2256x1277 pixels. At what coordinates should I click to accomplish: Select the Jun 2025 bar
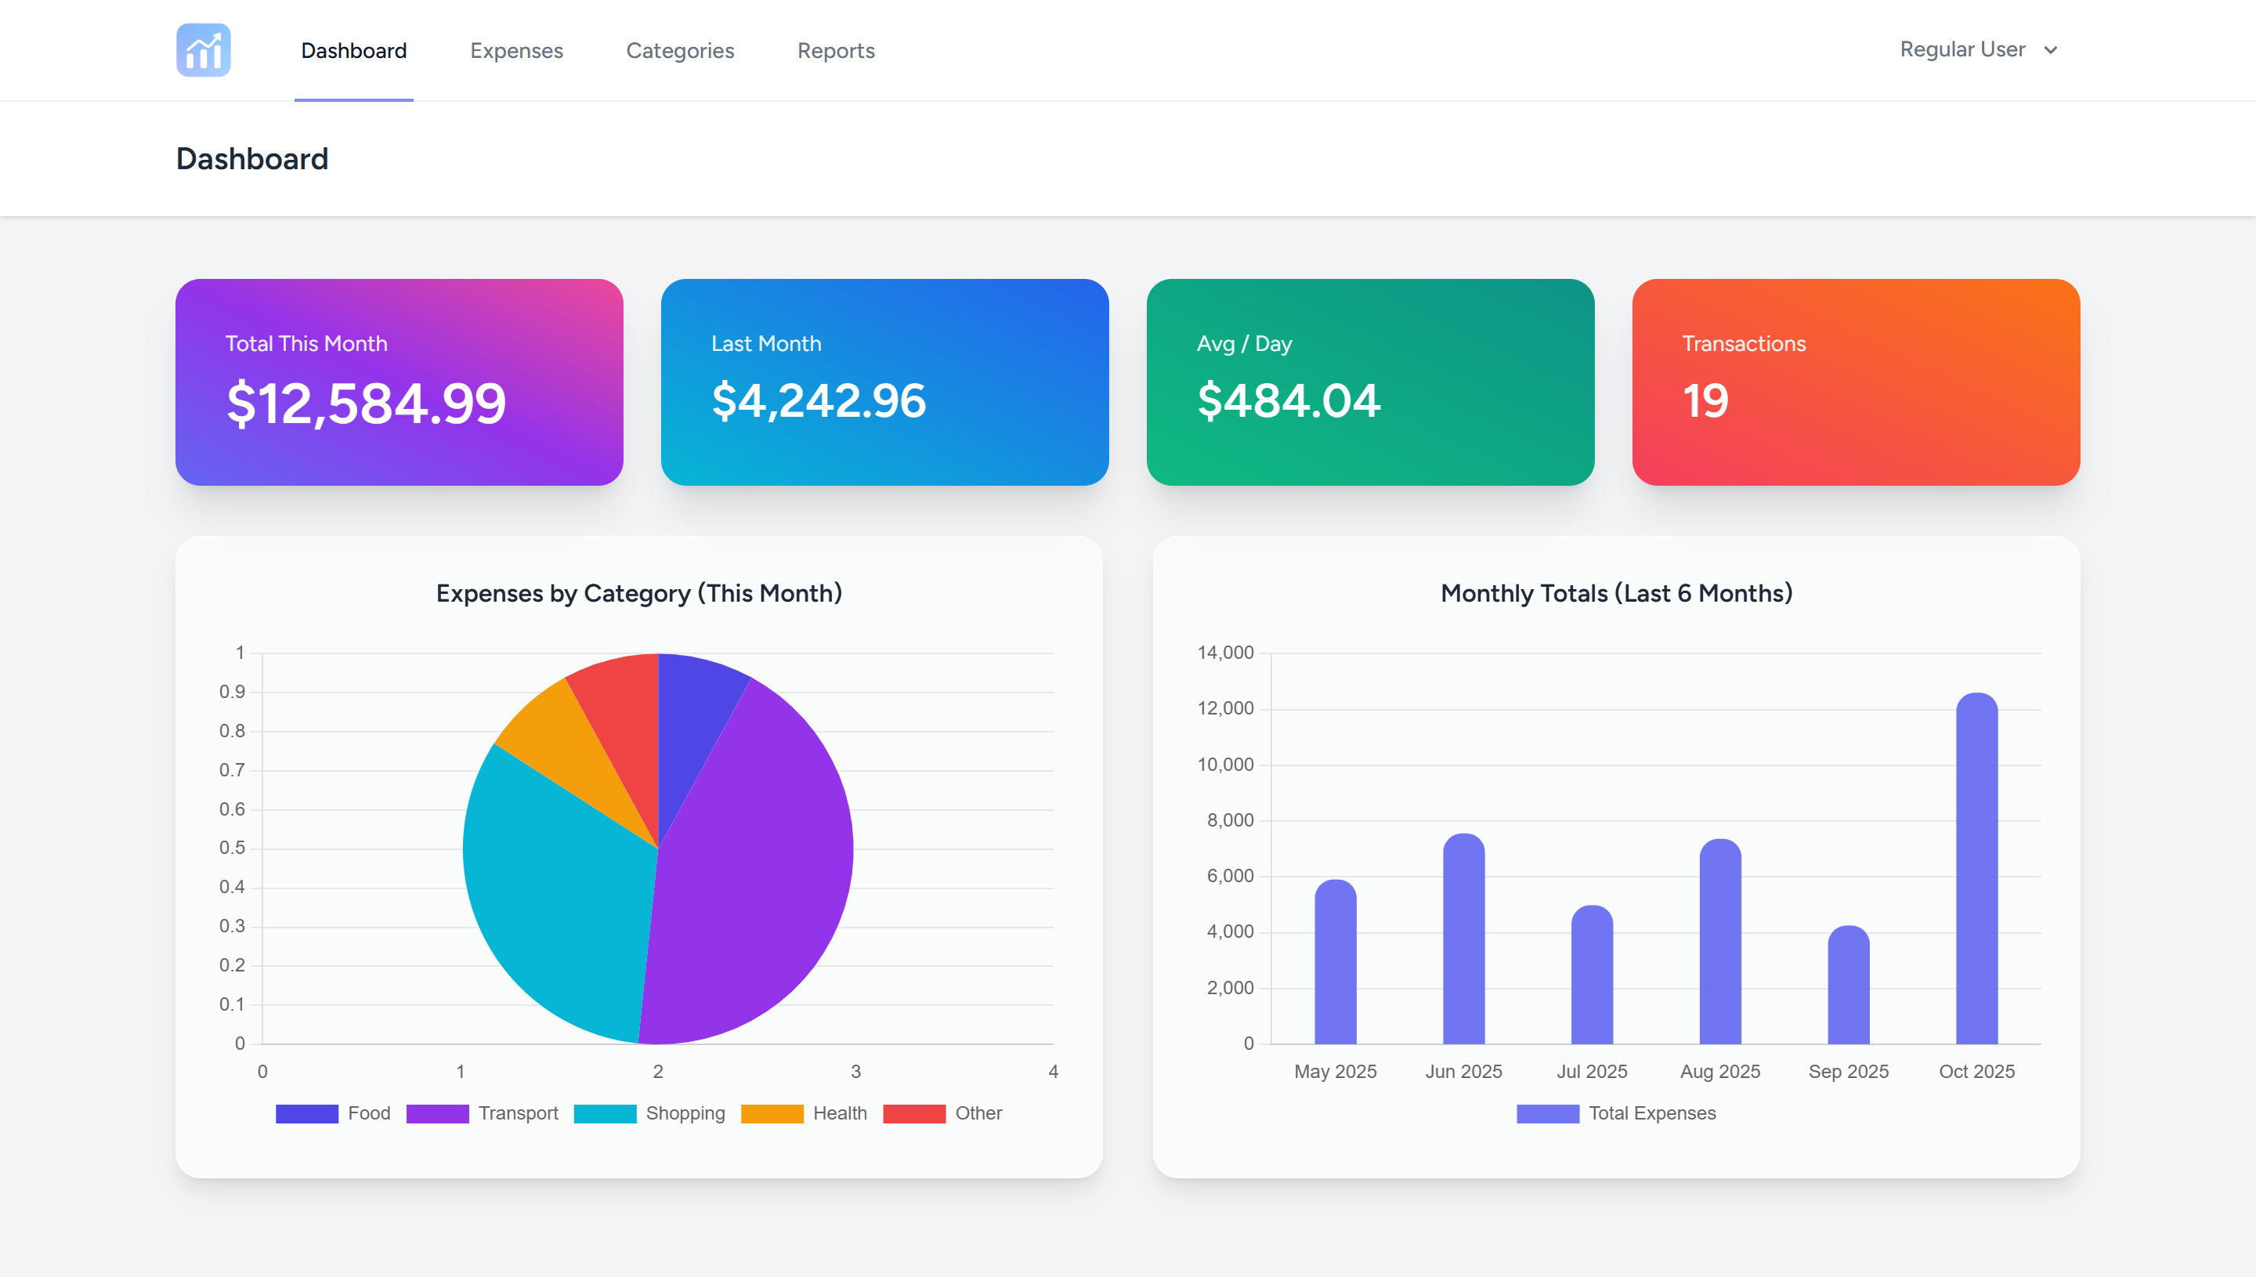coord(1463,939)
